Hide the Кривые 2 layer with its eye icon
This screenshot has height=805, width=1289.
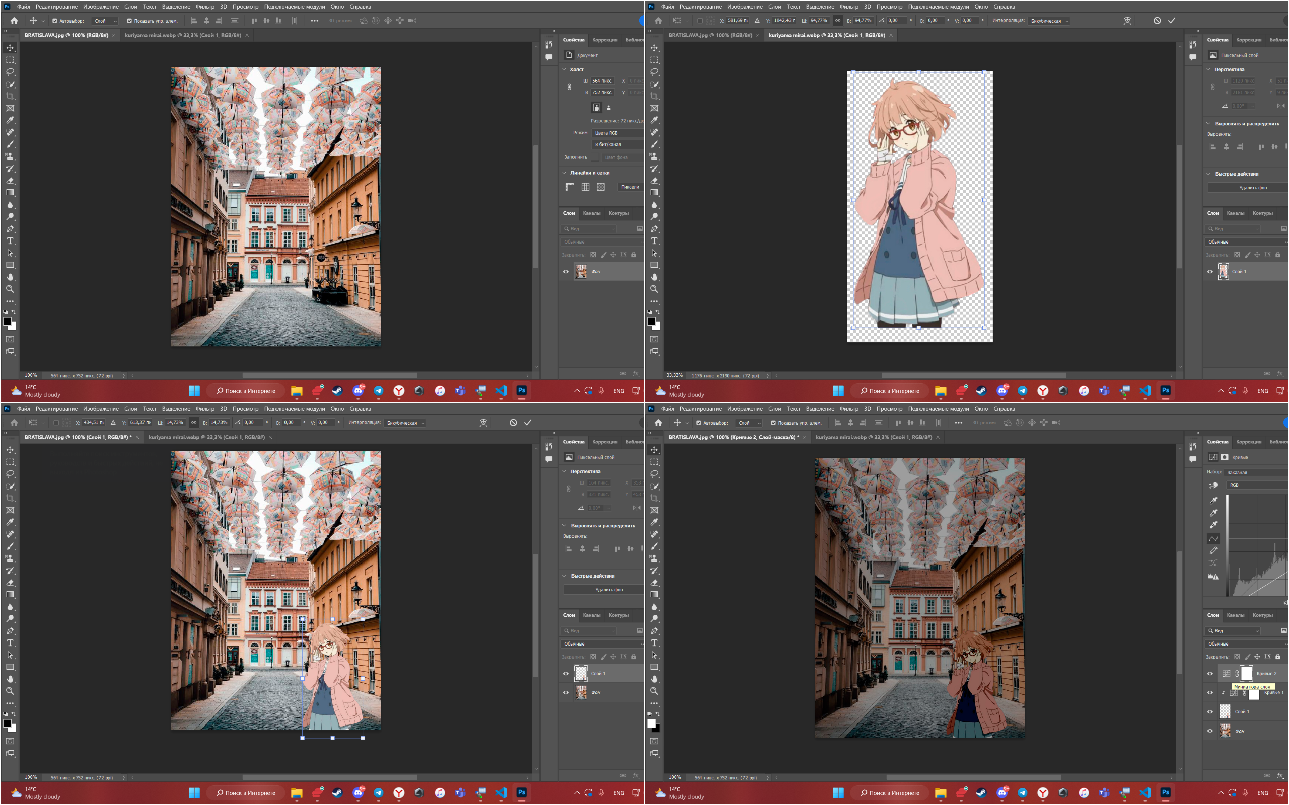click(x=1209, y=674)
